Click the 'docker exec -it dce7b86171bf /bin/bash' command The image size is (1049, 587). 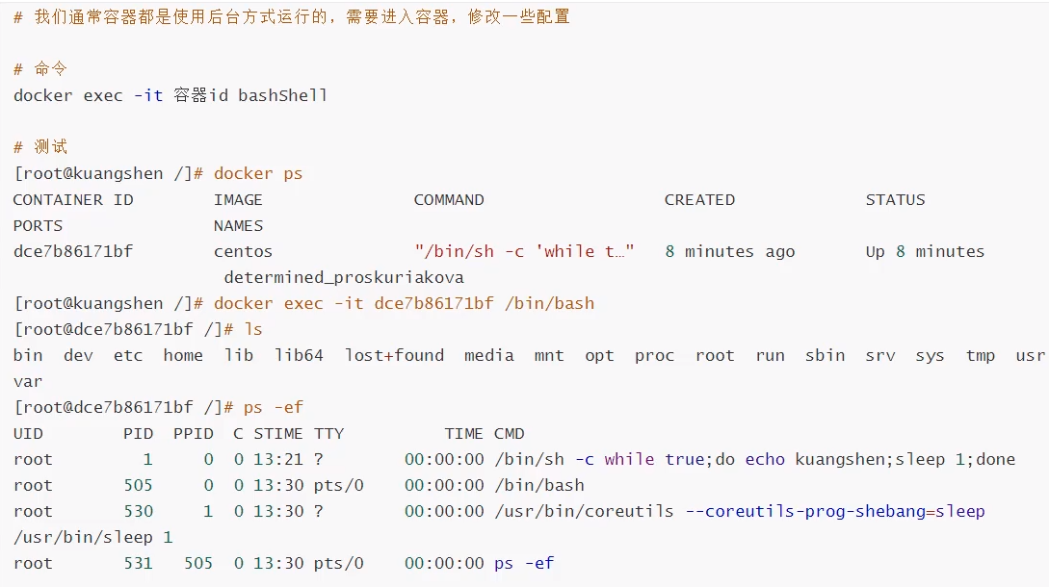click(404, 303)
